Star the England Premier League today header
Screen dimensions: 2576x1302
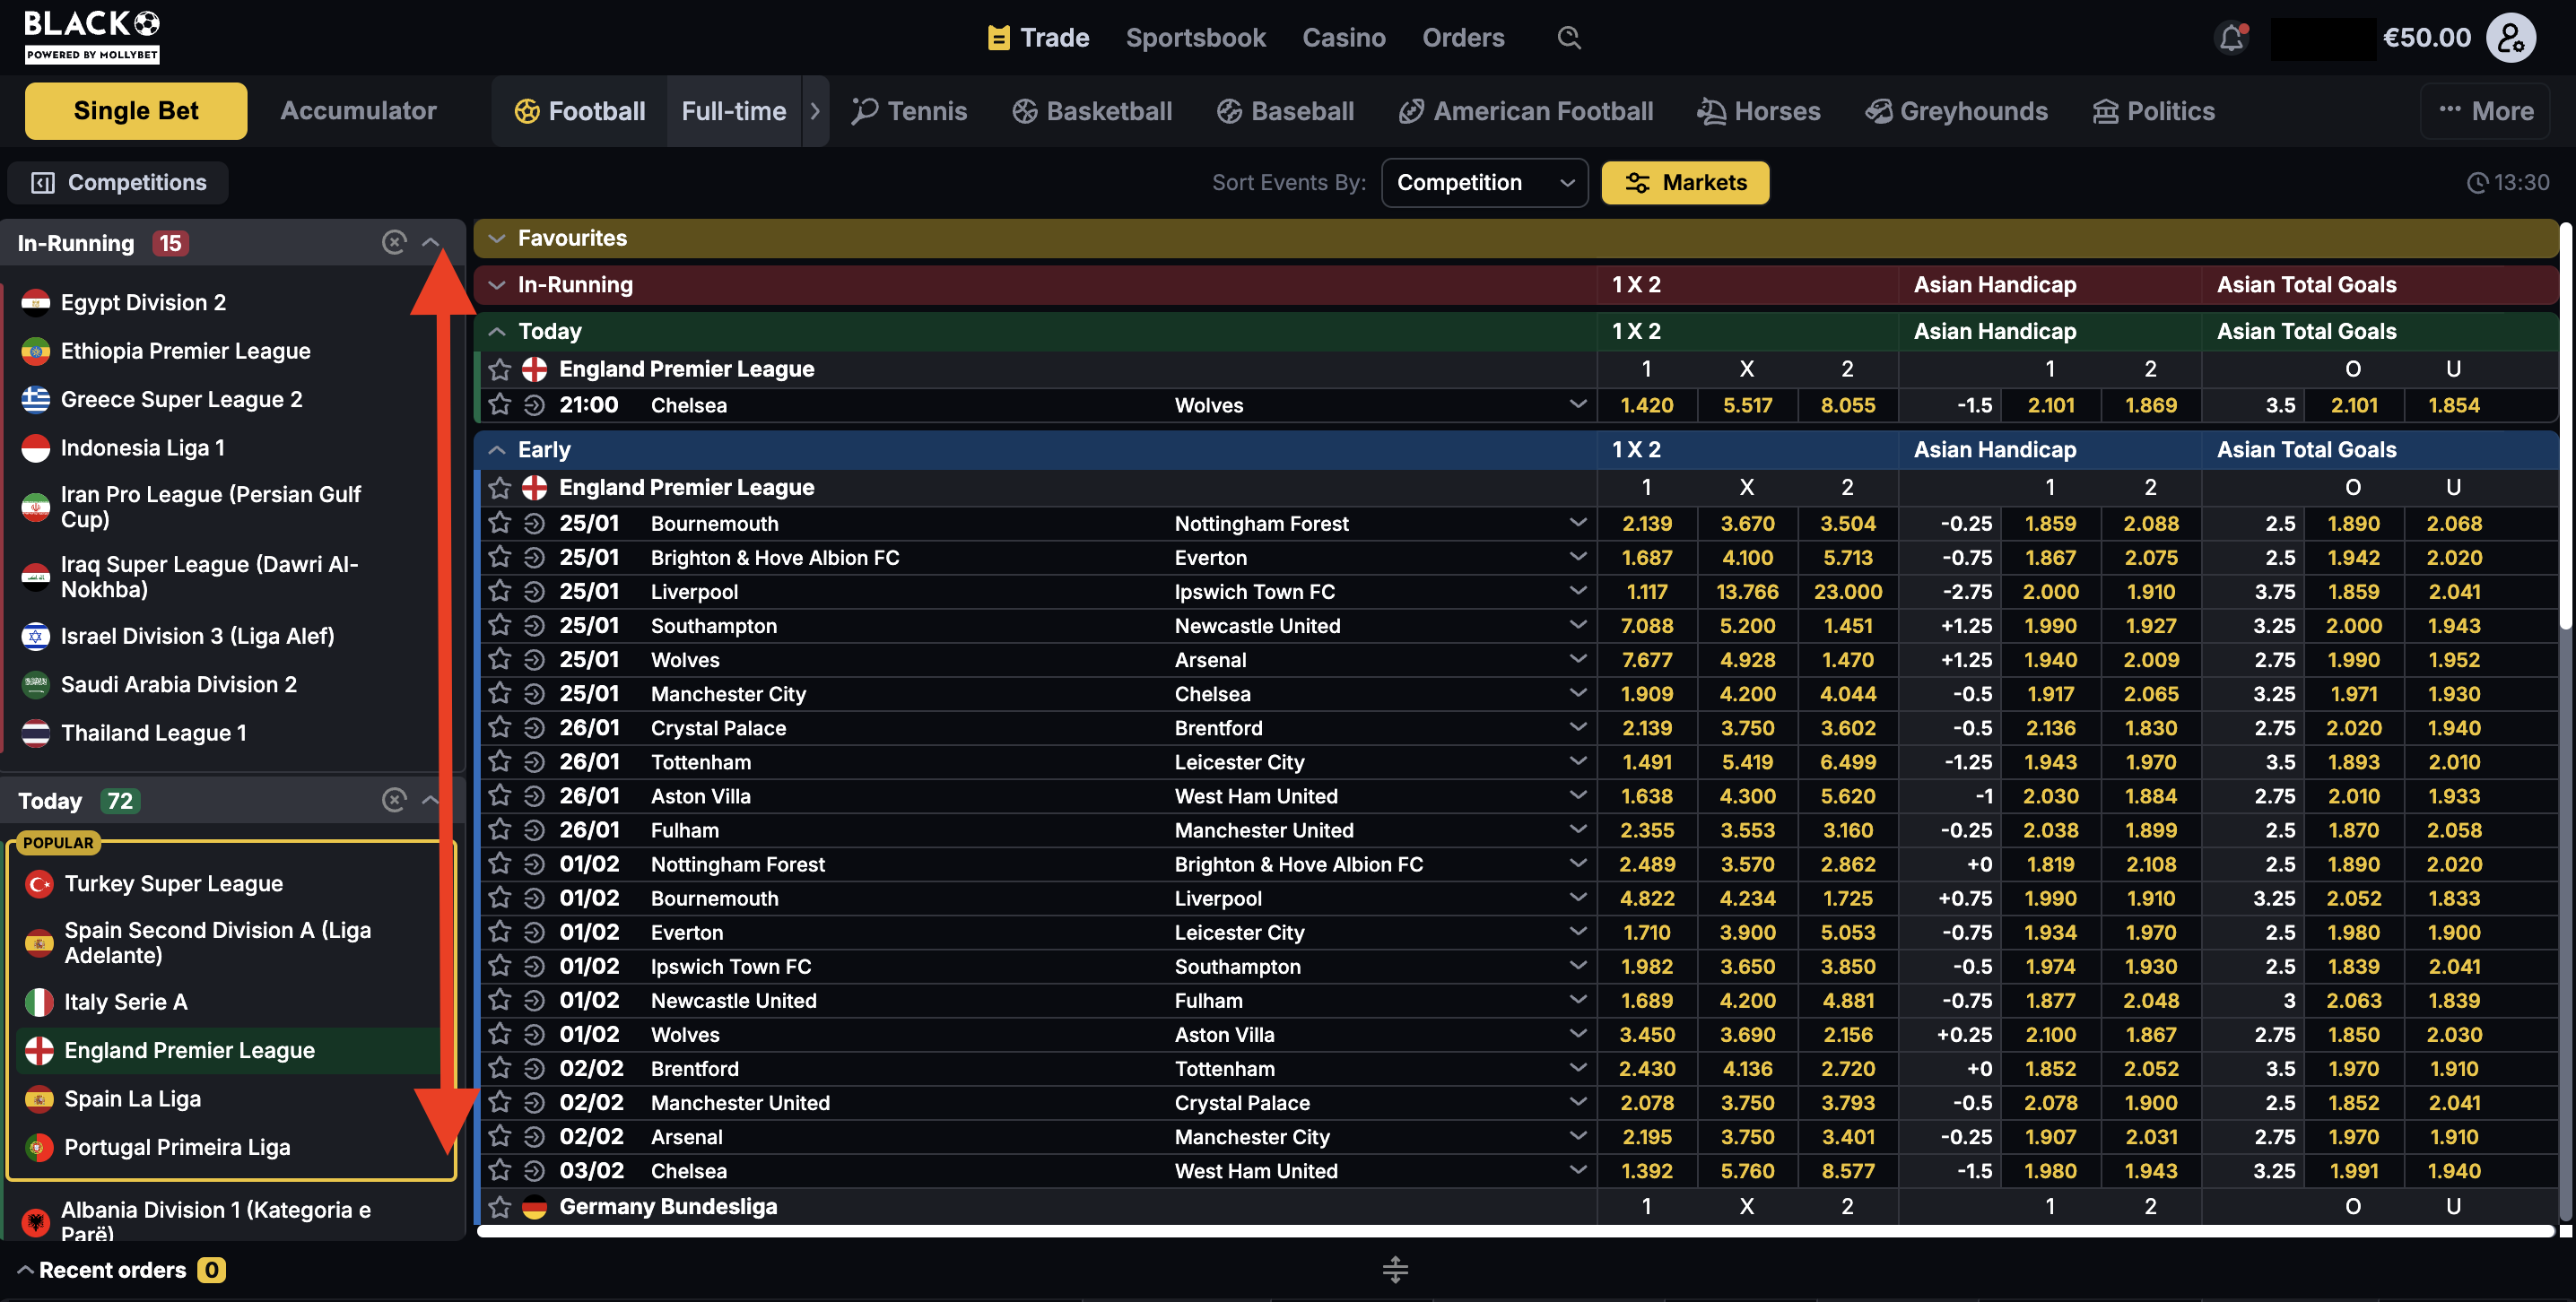pos(500,369)
